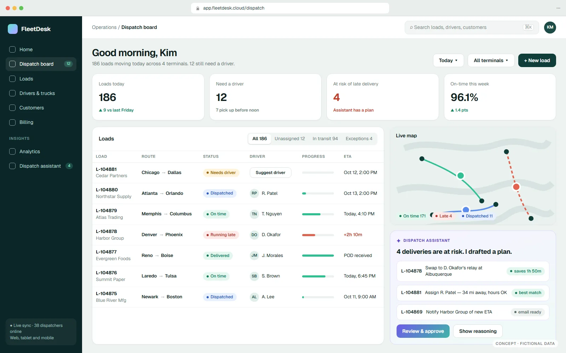Click RP avatar for R. Patel
The image size is (566, 353).
254,193
